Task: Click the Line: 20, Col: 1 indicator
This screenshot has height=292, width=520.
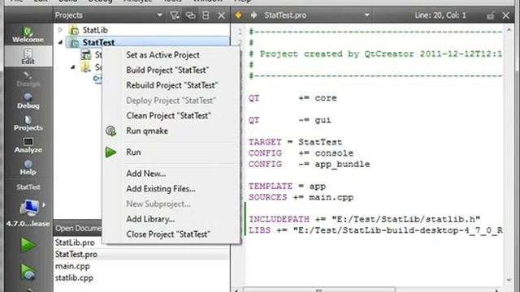Action: pos(440,15)
